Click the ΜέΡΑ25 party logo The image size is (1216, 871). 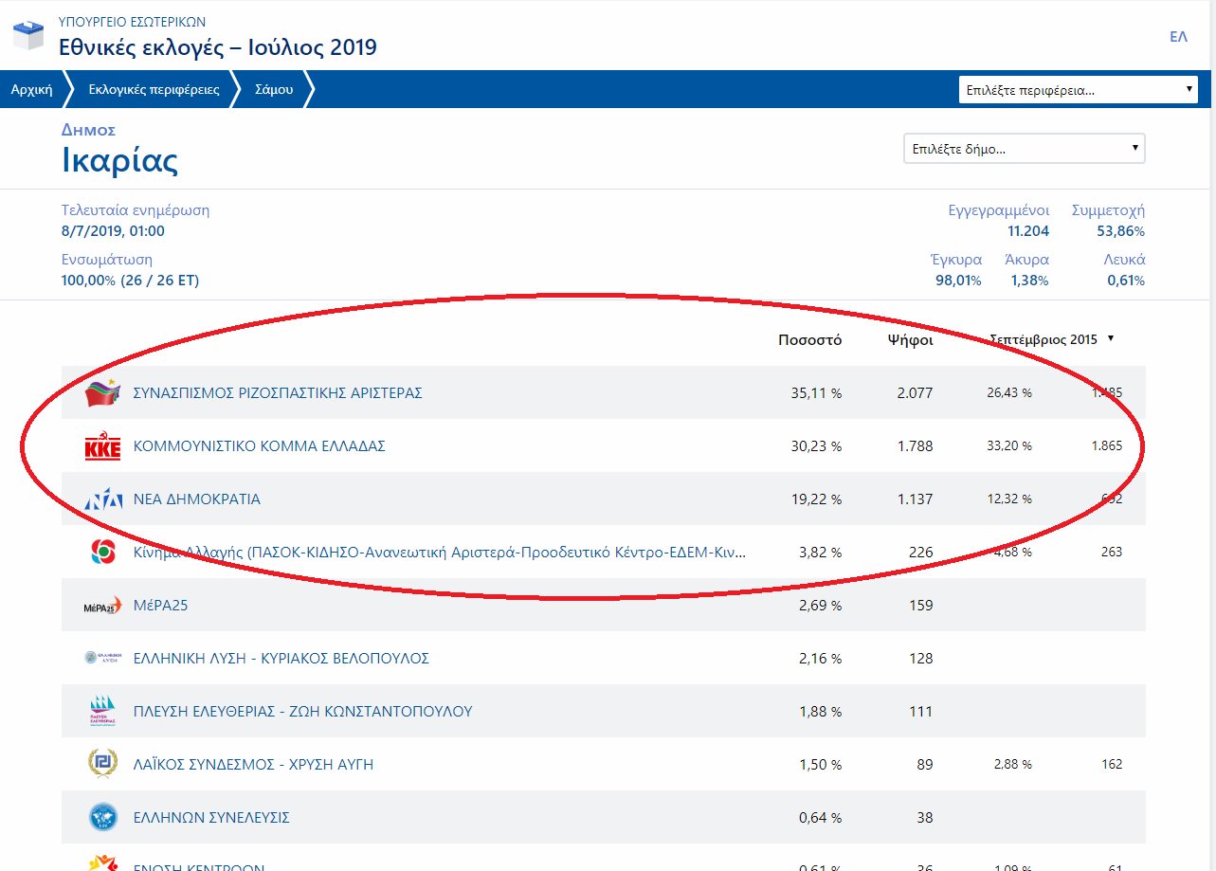102,606
